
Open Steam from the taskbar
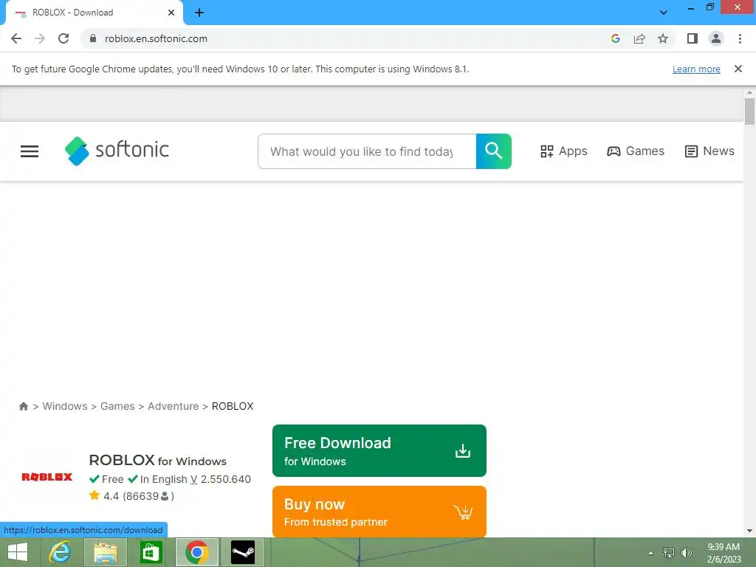[242, 552]
